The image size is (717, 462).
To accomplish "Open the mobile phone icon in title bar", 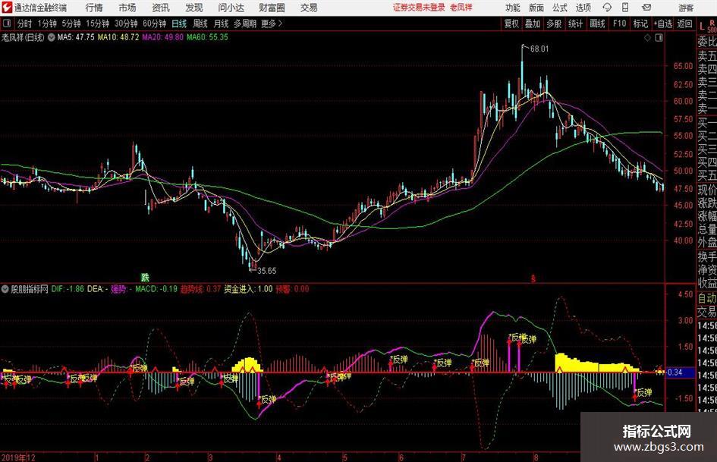I will click(x=625, y=8).
